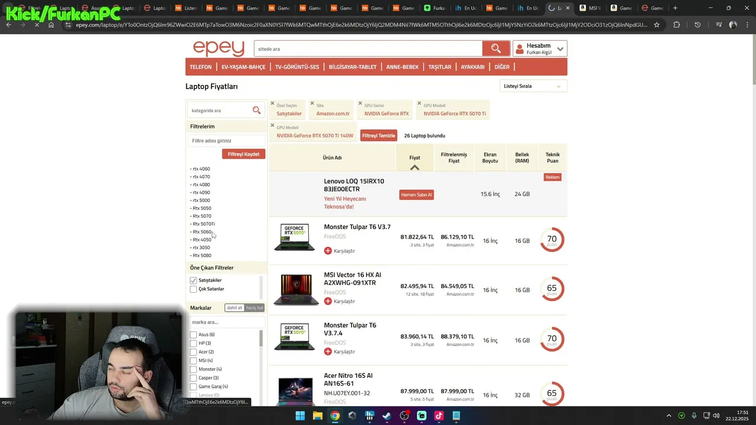This screenshot has width=756, height=425.
Task: Open a new browser tab with the plus button
Action: pyautogui.click(x=675, y=8)
